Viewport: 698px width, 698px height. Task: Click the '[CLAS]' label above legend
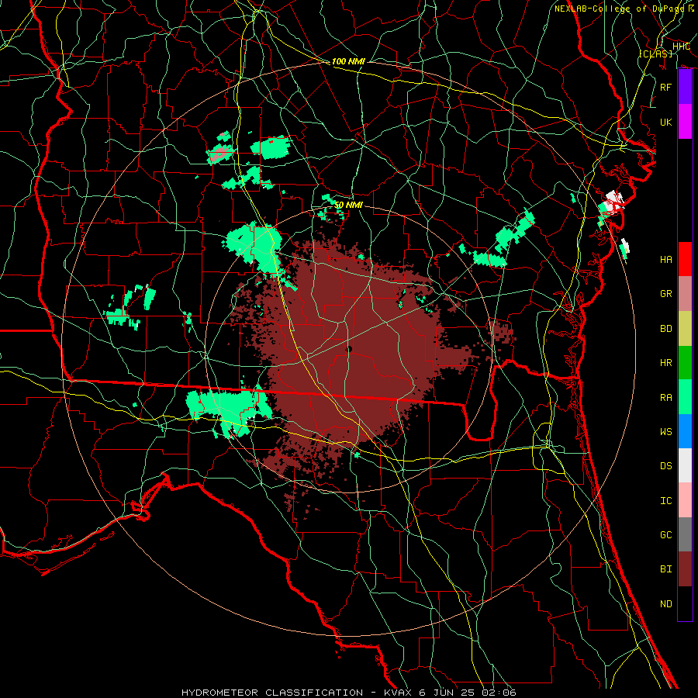pos(655,54)
